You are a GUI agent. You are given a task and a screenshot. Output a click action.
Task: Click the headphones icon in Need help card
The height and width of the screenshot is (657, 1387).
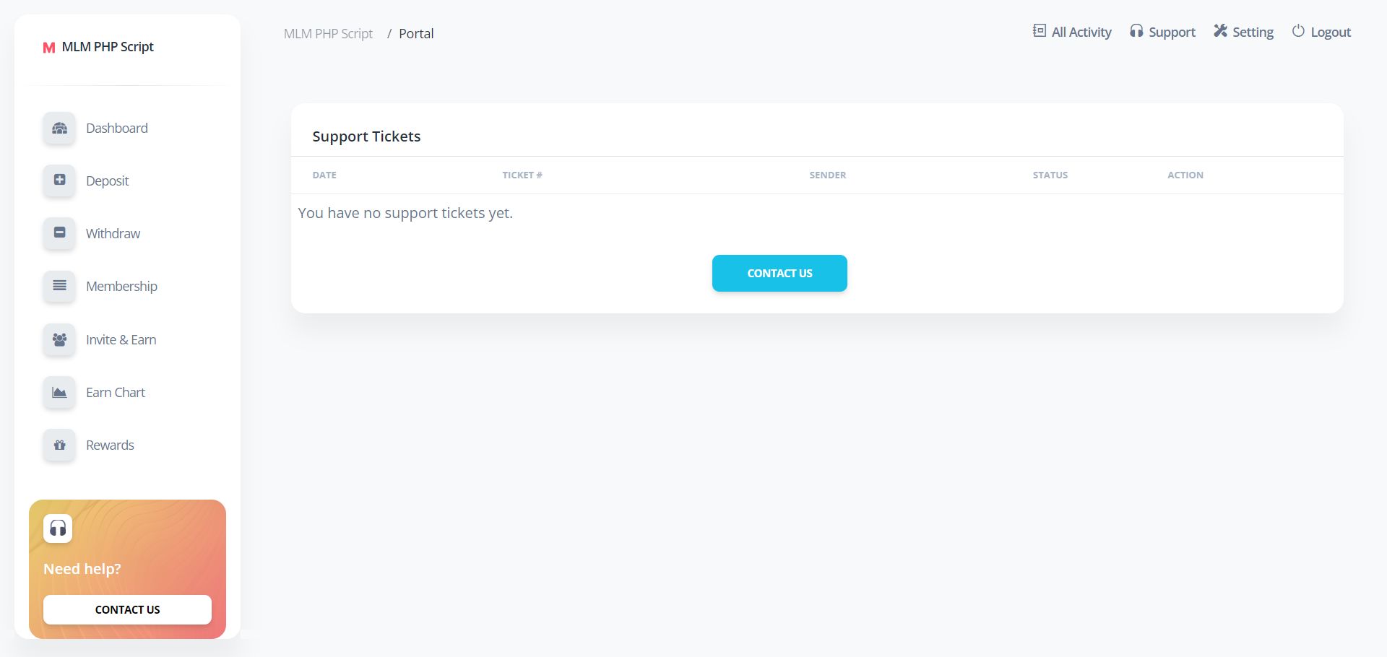[x=58, y=528]
